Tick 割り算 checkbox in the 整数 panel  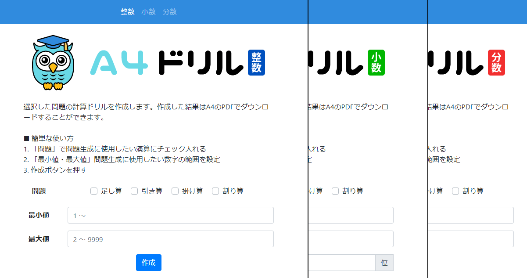click(215, 191)
